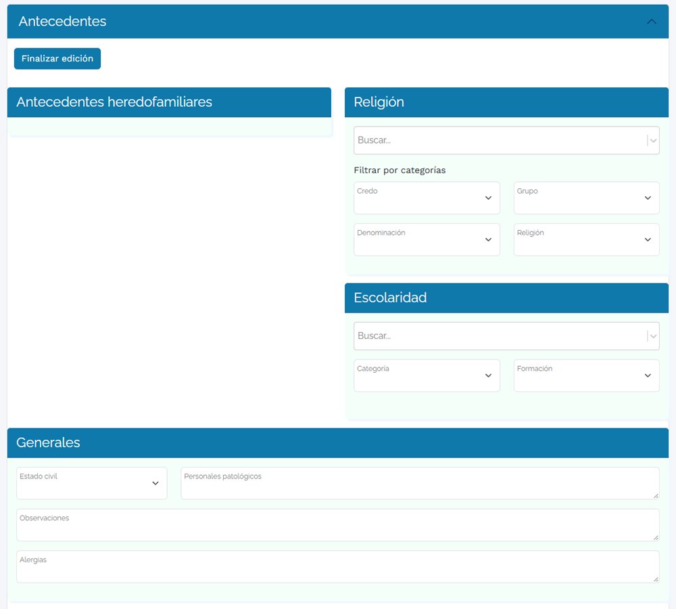
Task: Open the Religión category filter dropdown
Action: (x=586, y=240)
